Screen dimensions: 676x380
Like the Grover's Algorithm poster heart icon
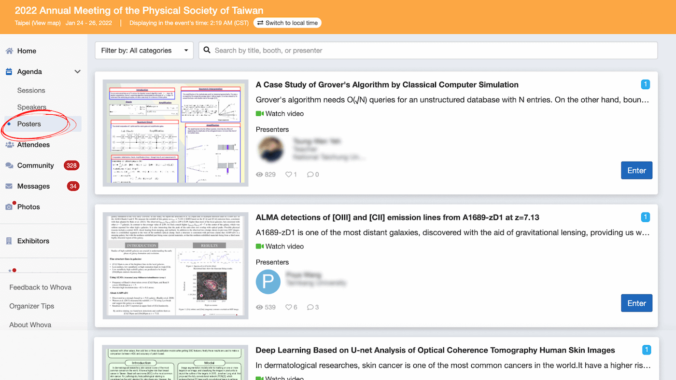coord(288,174)
